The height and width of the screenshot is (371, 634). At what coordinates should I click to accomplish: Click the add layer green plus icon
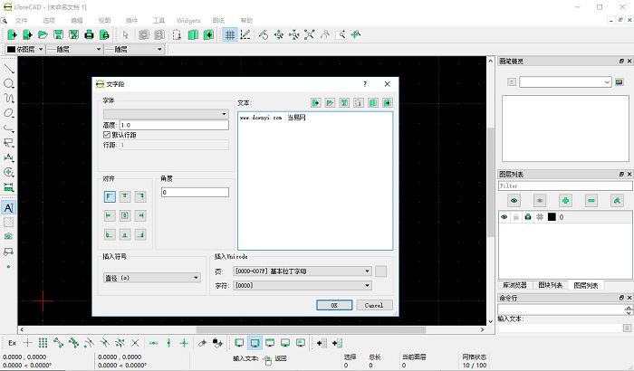(x=565, y=200)
